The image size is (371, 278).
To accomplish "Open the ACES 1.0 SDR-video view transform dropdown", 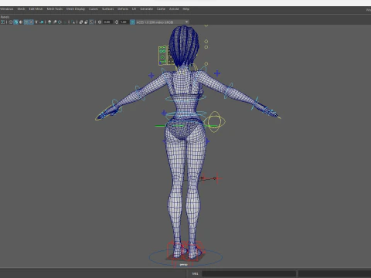I will [162, 22].
